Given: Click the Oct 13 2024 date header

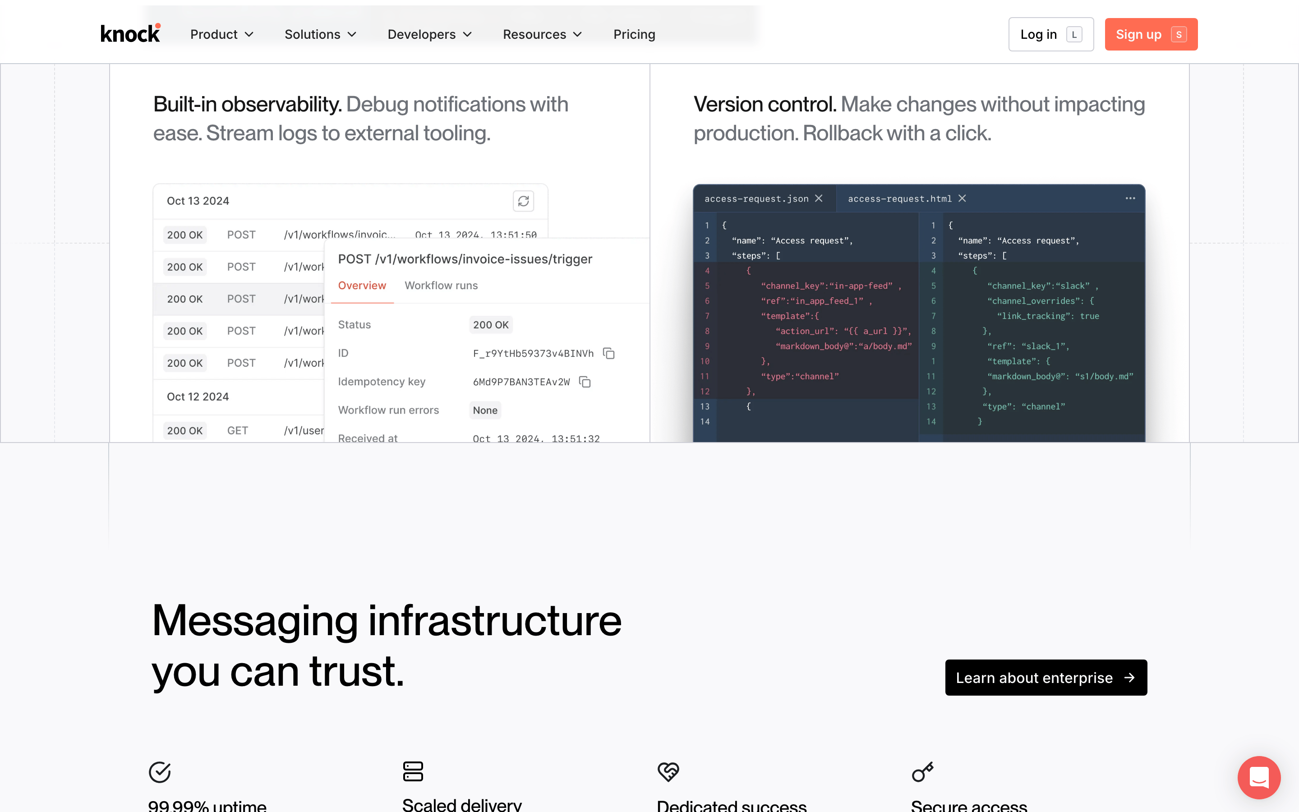Looking at the screenshot, I should point(198,201).
